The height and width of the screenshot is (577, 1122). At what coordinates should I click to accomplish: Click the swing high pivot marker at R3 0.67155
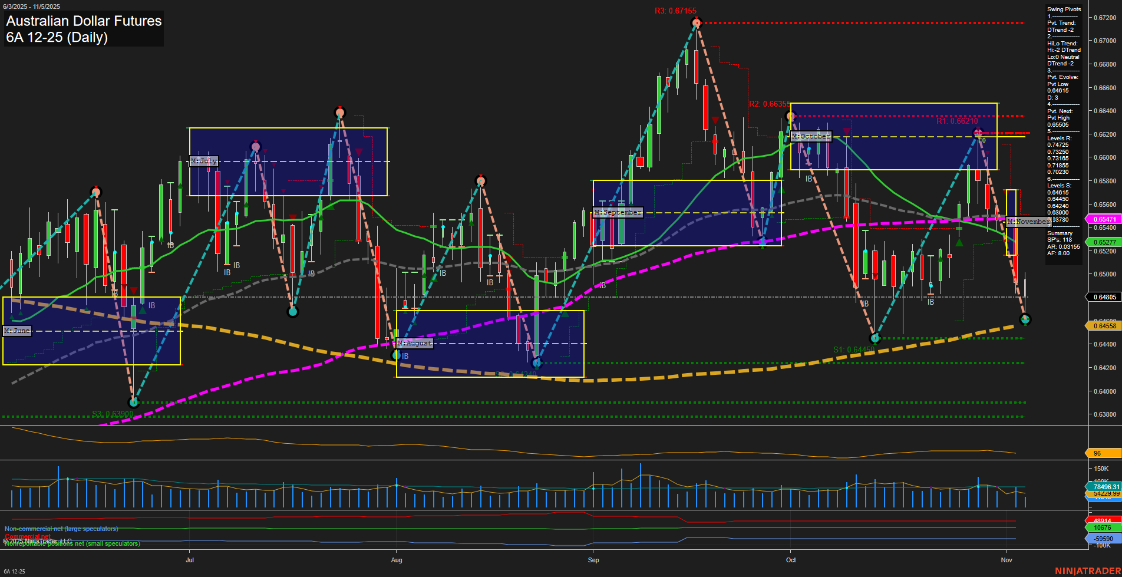click(x=697, y=24)
